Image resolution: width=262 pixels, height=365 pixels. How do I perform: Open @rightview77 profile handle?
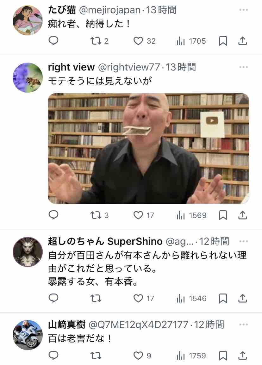tap(129, 67)
